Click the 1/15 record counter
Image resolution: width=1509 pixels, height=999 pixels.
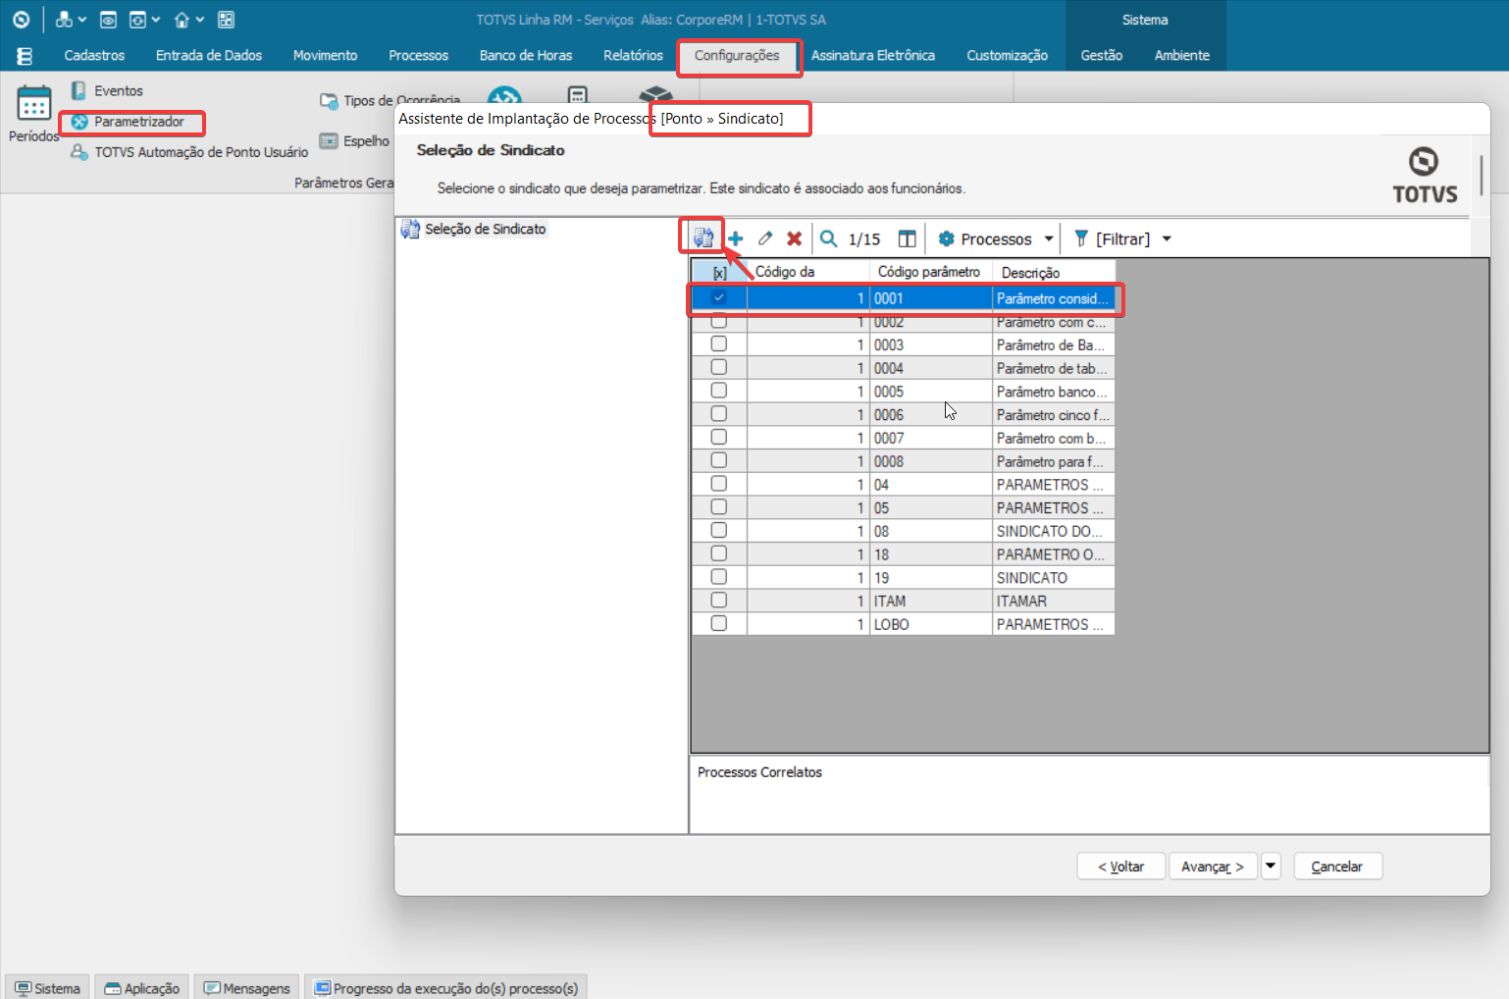pos(864,238)
